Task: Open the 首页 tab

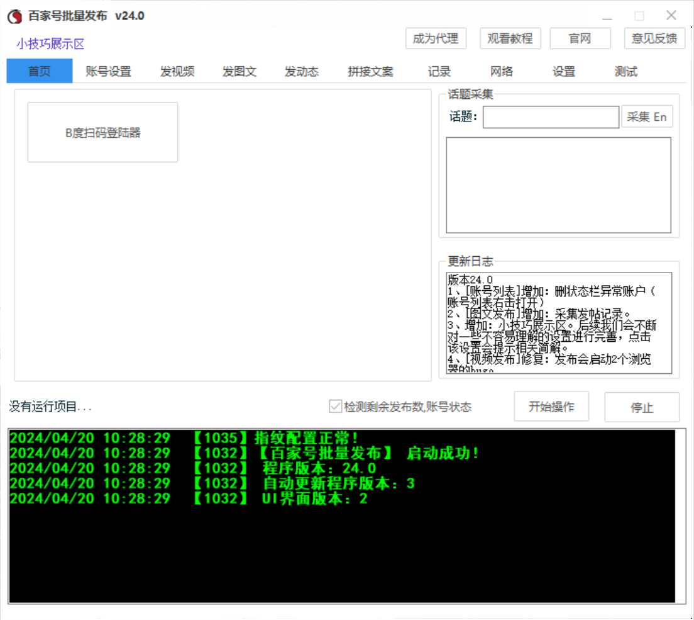Action: (40, 71)
